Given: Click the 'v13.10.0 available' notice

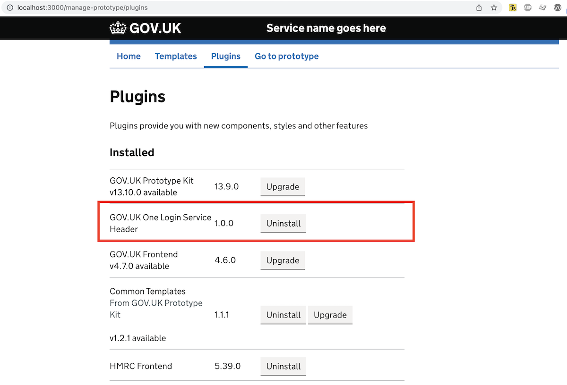Looking at the screenshot, I should pyautogui.click(x=143, y=192).
